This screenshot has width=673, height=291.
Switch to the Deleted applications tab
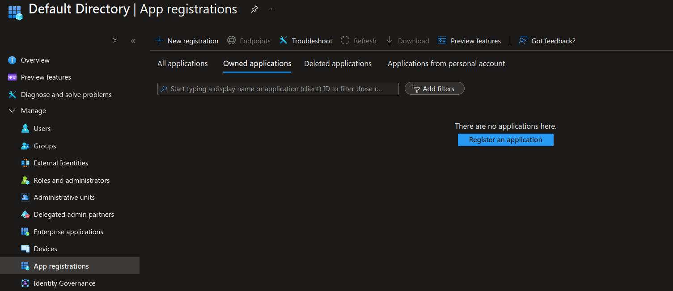338,63
